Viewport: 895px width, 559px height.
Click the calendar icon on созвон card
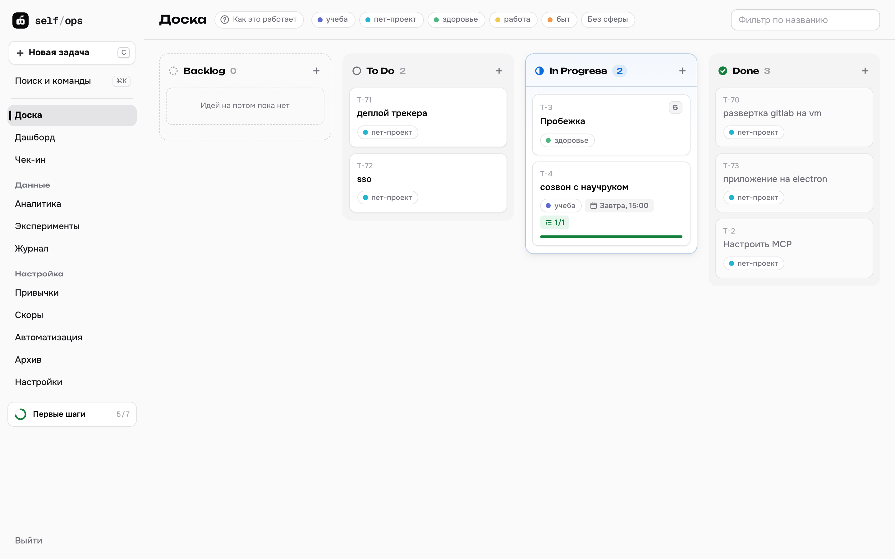pyautogui.click(x=593, y=206)
